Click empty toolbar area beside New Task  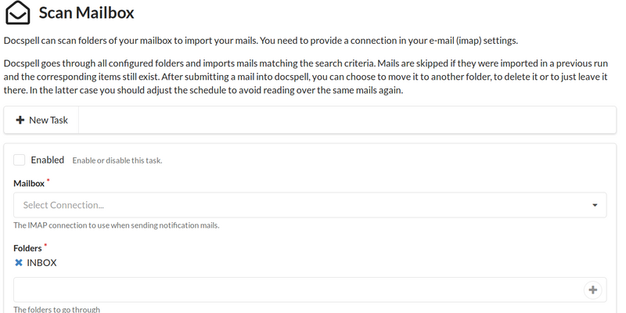click(344, 121)
